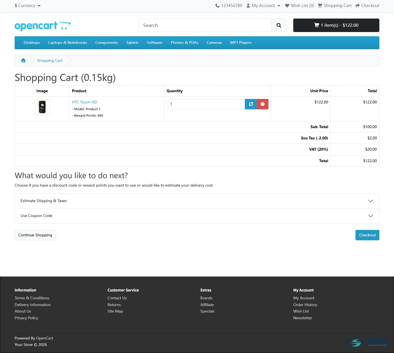Open Wish List (0) in top bar

(x=299, y=6)
